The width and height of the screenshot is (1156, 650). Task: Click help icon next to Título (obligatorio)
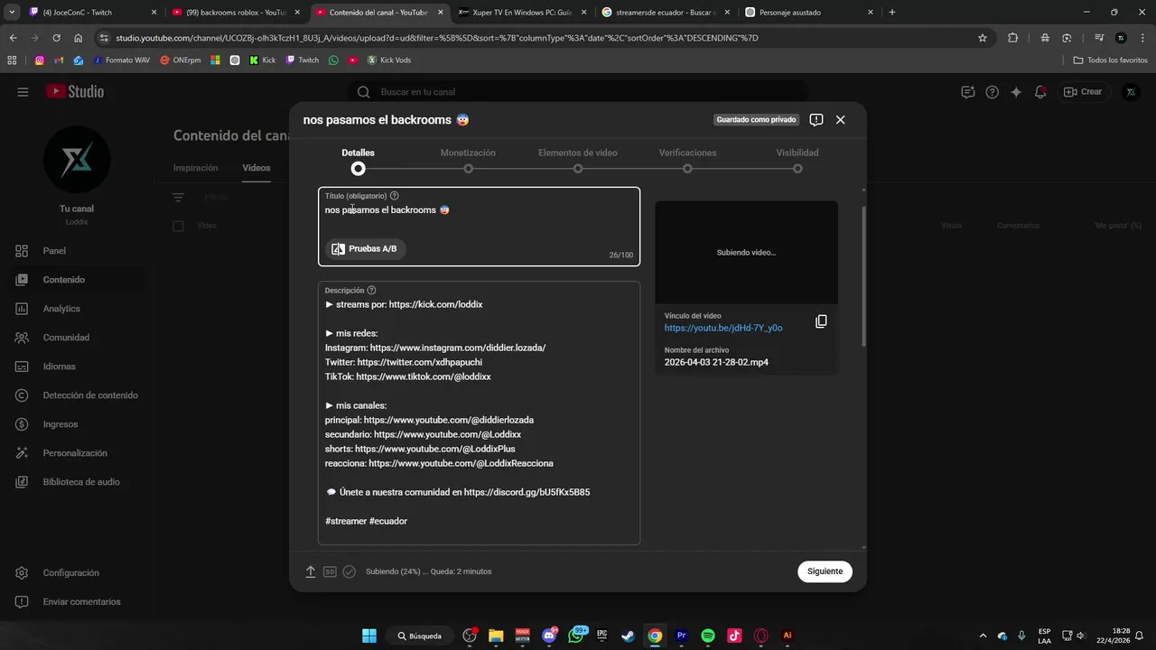click(395, 196)
